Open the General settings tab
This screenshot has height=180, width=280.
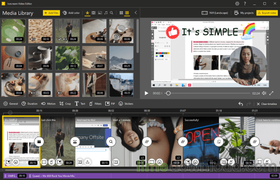pos(11,103)
